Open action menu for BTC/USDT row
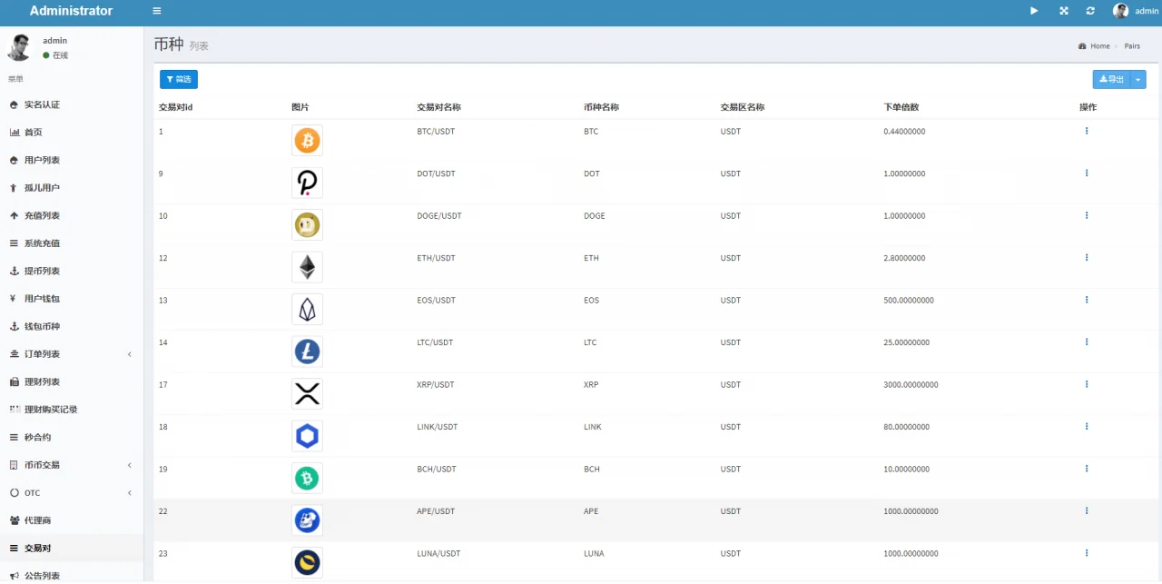Viewport: 1162px width, 584px height. click(x=1086, y=131)
